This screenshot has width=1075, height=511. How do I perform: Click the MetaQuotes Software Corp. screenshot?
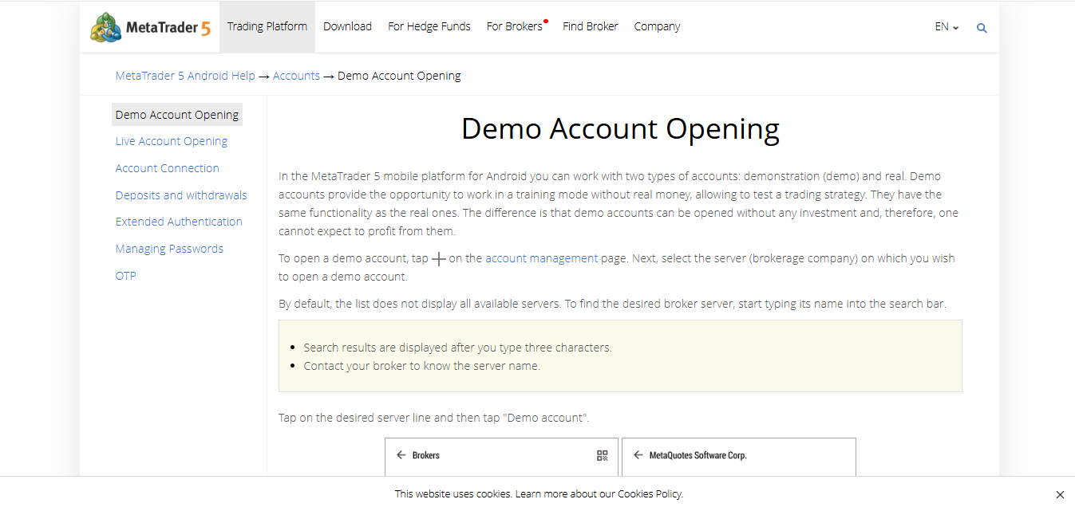point(738,458)
